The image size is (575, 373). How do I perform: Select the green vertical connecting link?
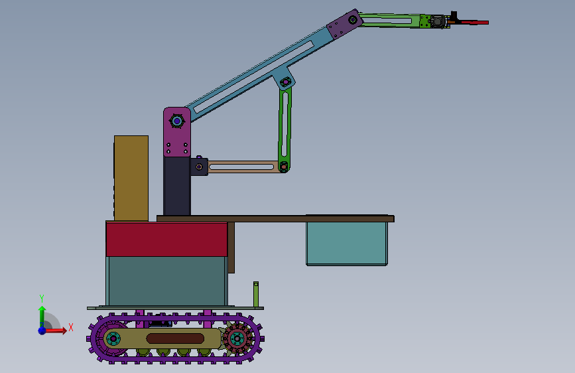(285, 129)
